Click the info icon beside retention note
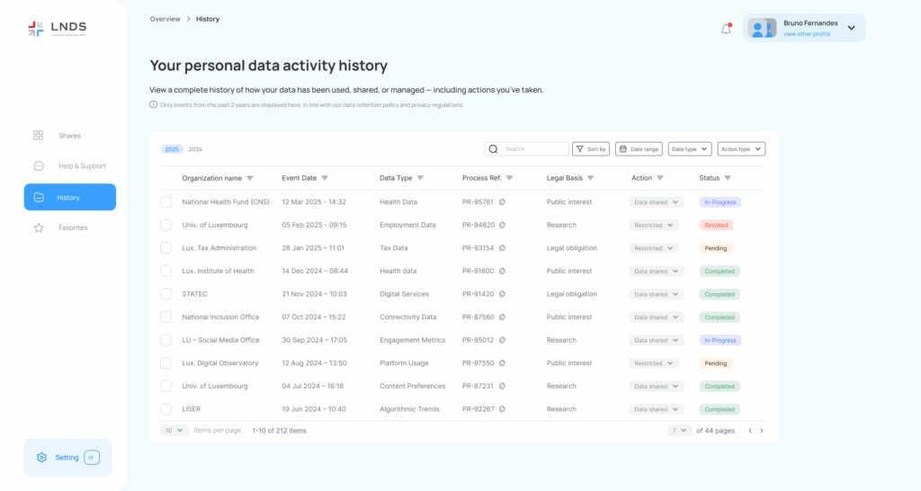The height and width of the screenshot is (491, 921). point(153,104)
